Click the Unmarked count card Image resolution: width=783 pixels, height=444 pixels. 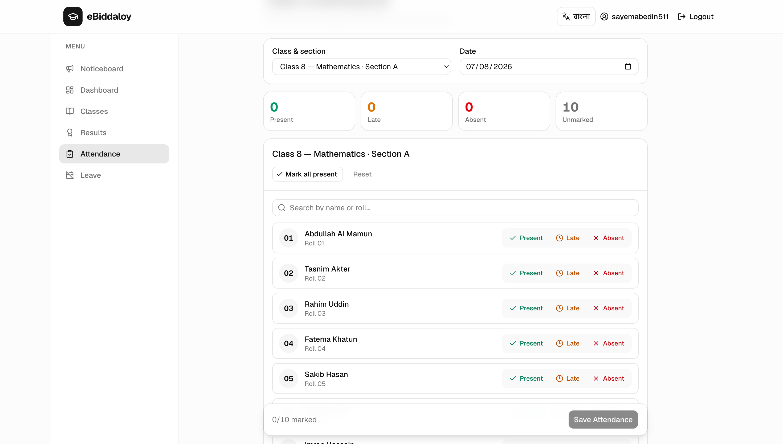coord(601,111)
